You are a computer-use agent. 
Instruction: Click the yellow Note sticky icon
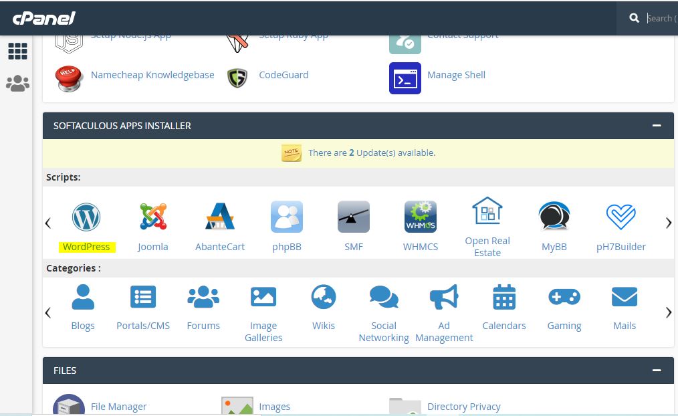pyautogui.click(x=292, y=152)
